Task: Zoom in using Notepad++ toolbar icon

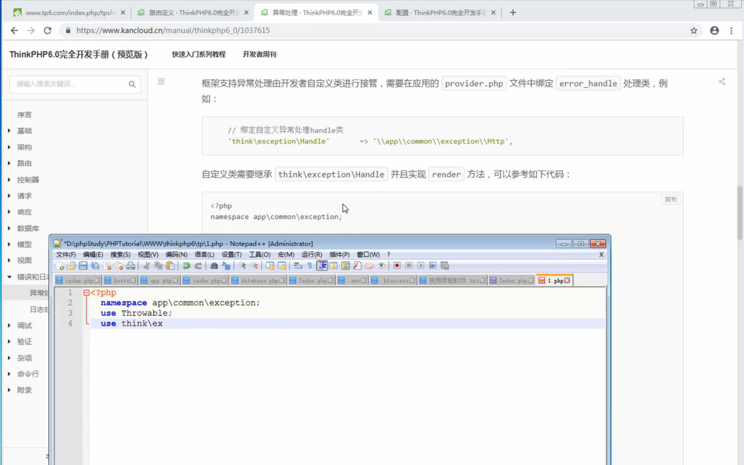Action: click(x=242, y=266)
